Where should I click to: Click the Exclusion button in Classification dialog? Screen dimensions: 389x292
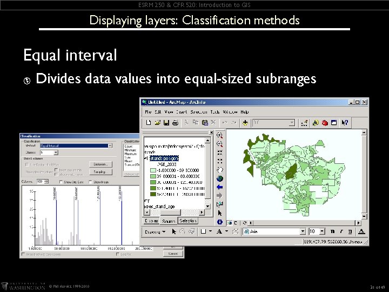100,164
